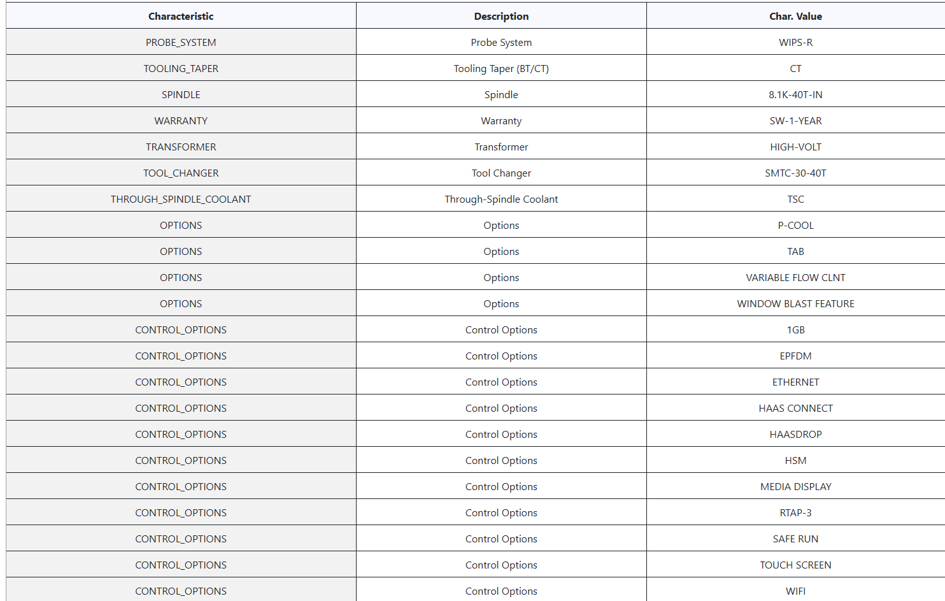Click the Char. Value column header
Image resolution: width=945 pixels, height=601 pixels.
click(x=795, y=17)
